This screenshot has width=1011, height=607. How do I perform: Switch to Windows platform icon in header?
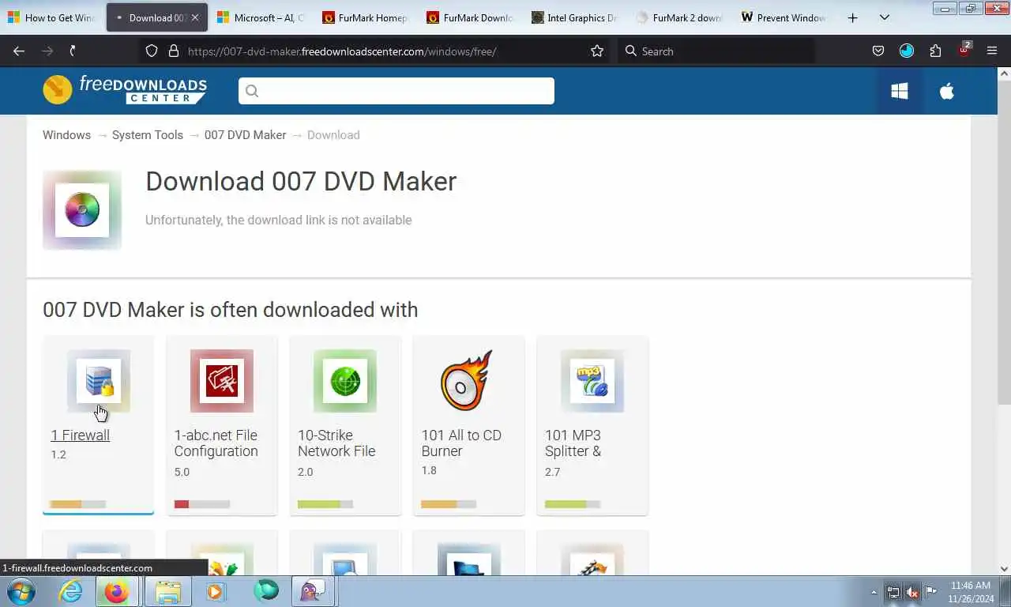[899, 91]
